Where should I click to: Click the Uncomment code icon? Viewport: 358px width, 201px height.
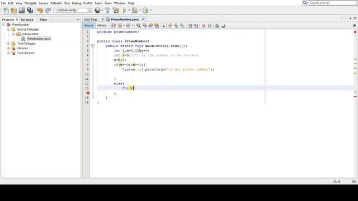click(223, 26)
